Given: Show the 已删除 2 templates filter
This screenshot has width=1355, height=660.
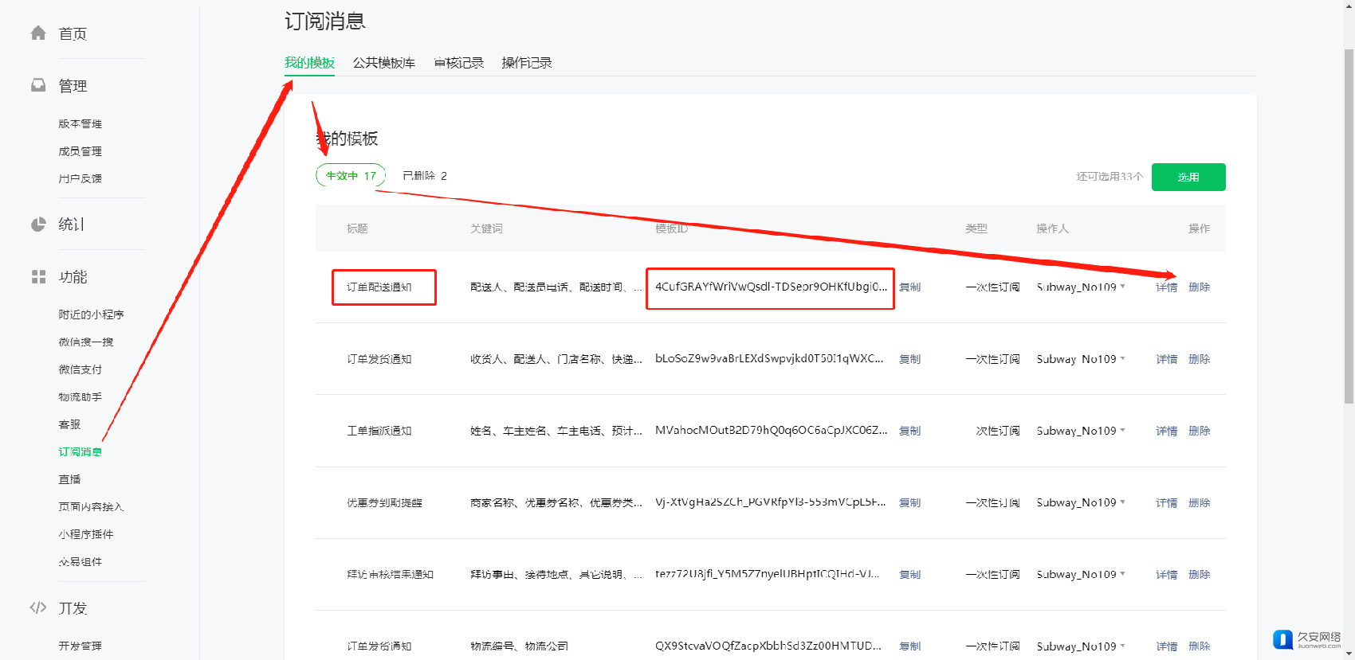Looking at the screenshot, I should pos(424,175).
